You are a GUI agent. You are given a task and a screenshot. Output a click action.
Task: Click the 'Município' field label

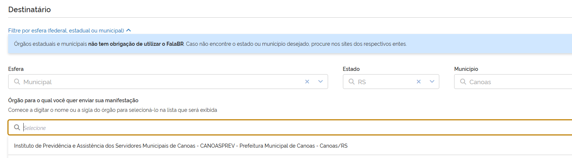(x=466, y=69)
